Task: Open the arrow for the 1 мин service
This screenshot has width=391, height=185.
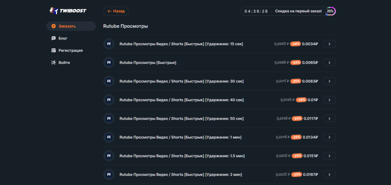Action: 329,137
